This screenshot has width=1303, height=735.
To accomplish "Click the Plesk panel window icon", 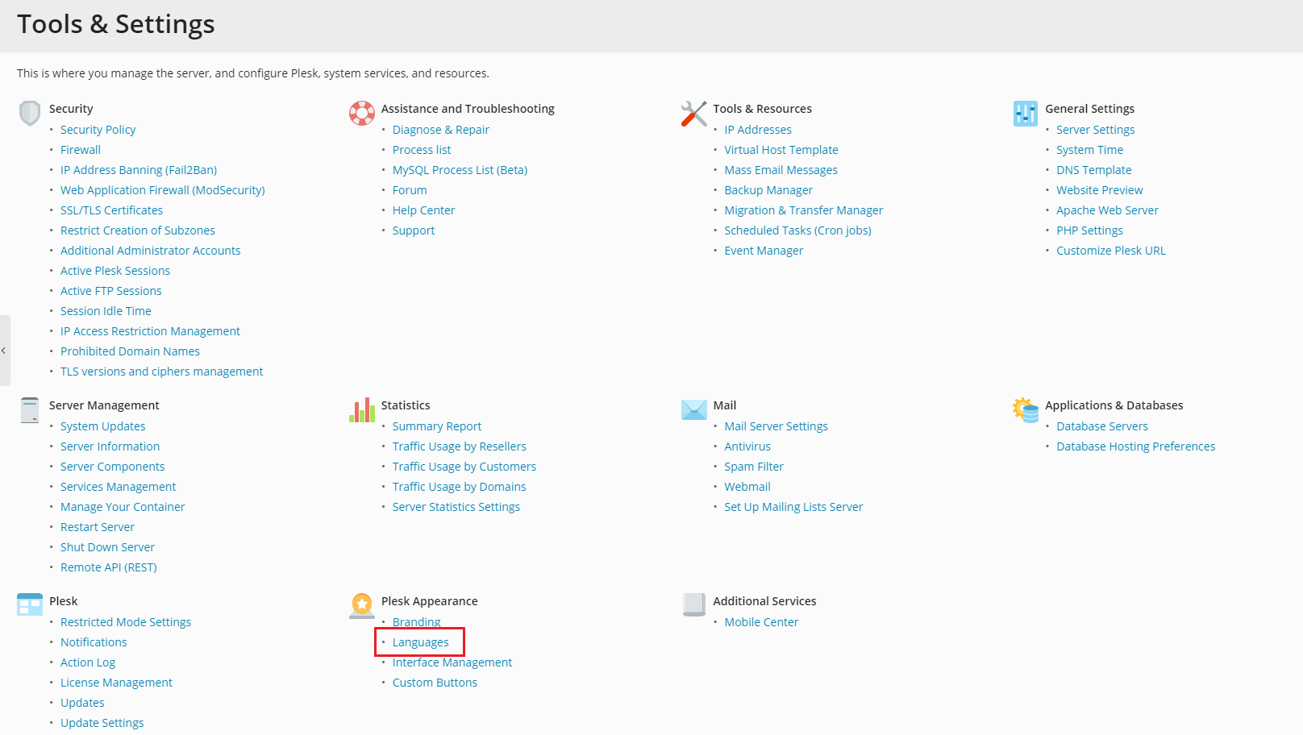I will click(x=30, y=604).
